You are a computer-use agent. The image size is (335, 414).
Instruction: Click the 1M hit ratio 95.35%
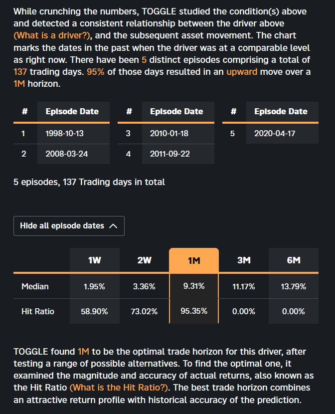(194, 311)
